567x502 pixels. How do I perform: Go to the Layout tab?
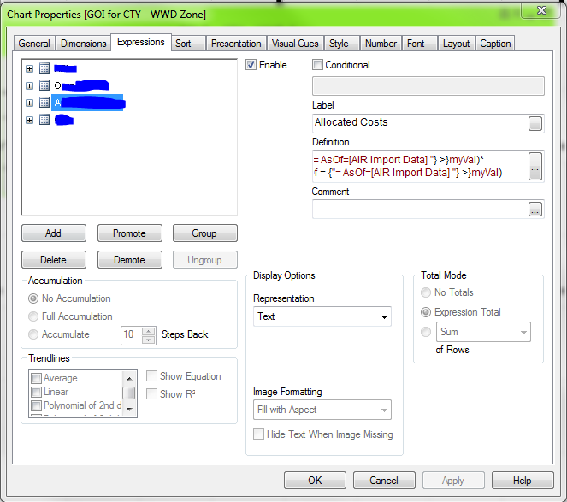click(x=457, y=44)
